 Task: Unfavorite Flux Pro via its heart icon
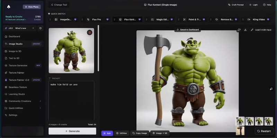(107, 19)
